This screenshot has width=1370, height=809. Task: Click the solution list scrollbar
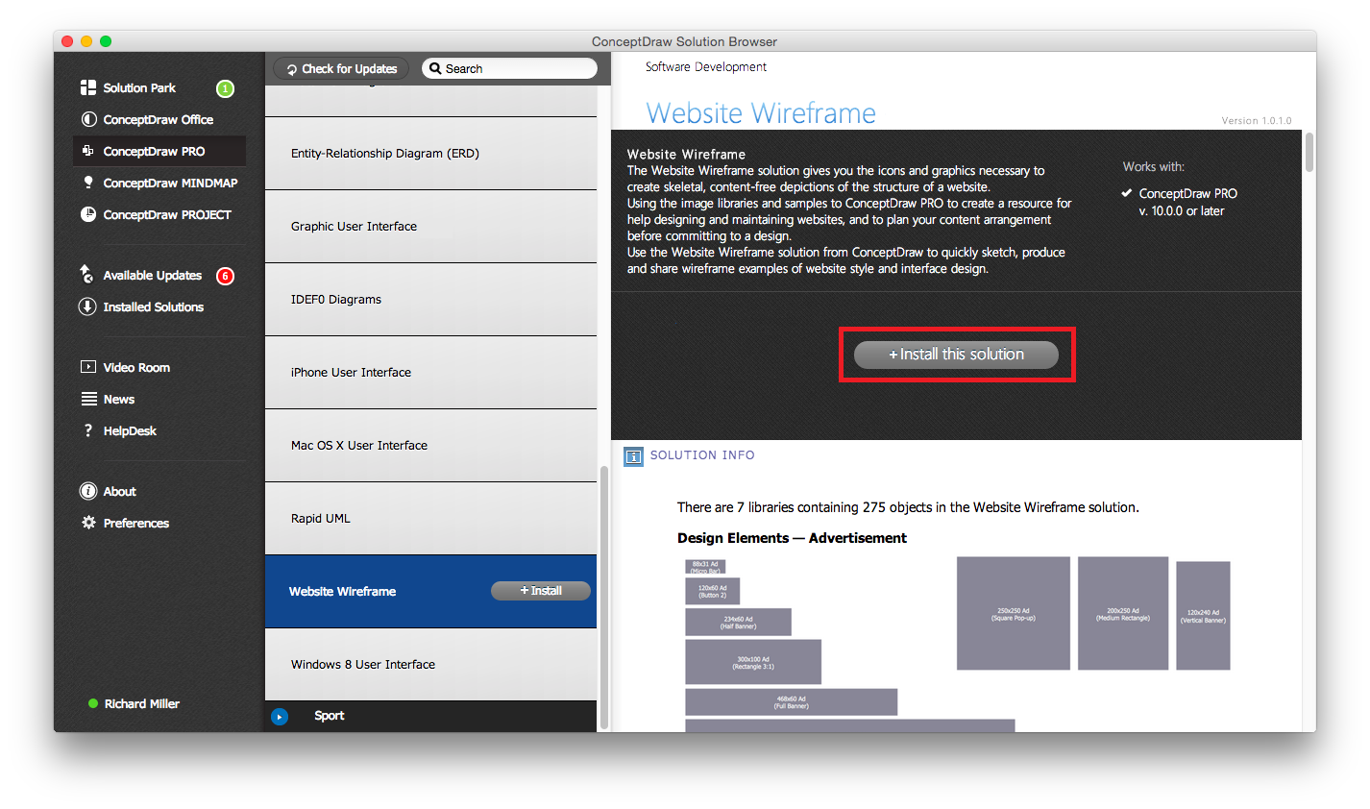pos(604,596)
